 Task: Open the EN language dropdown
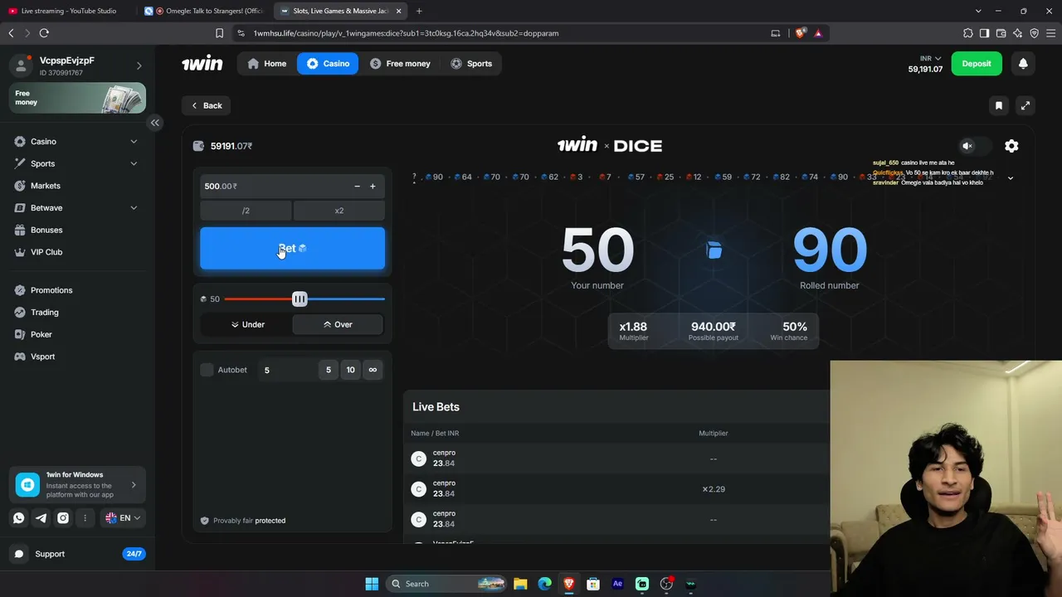123,518
